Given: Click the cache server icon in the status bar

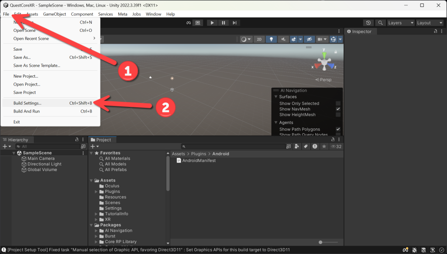Looking at the screenshot, I should (423, 250).
